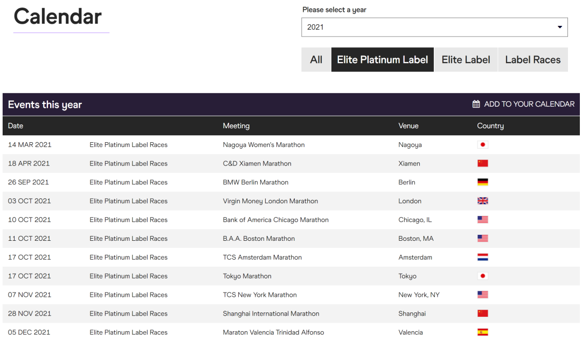Open the year selection dropdown
Screen dimensions: 582x341
click(434, 27)
